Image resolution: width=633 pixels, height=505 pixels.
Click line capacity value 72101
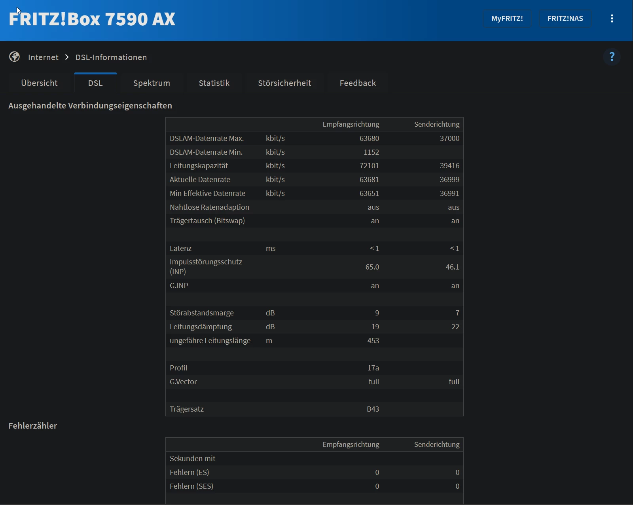pos(369,166)
